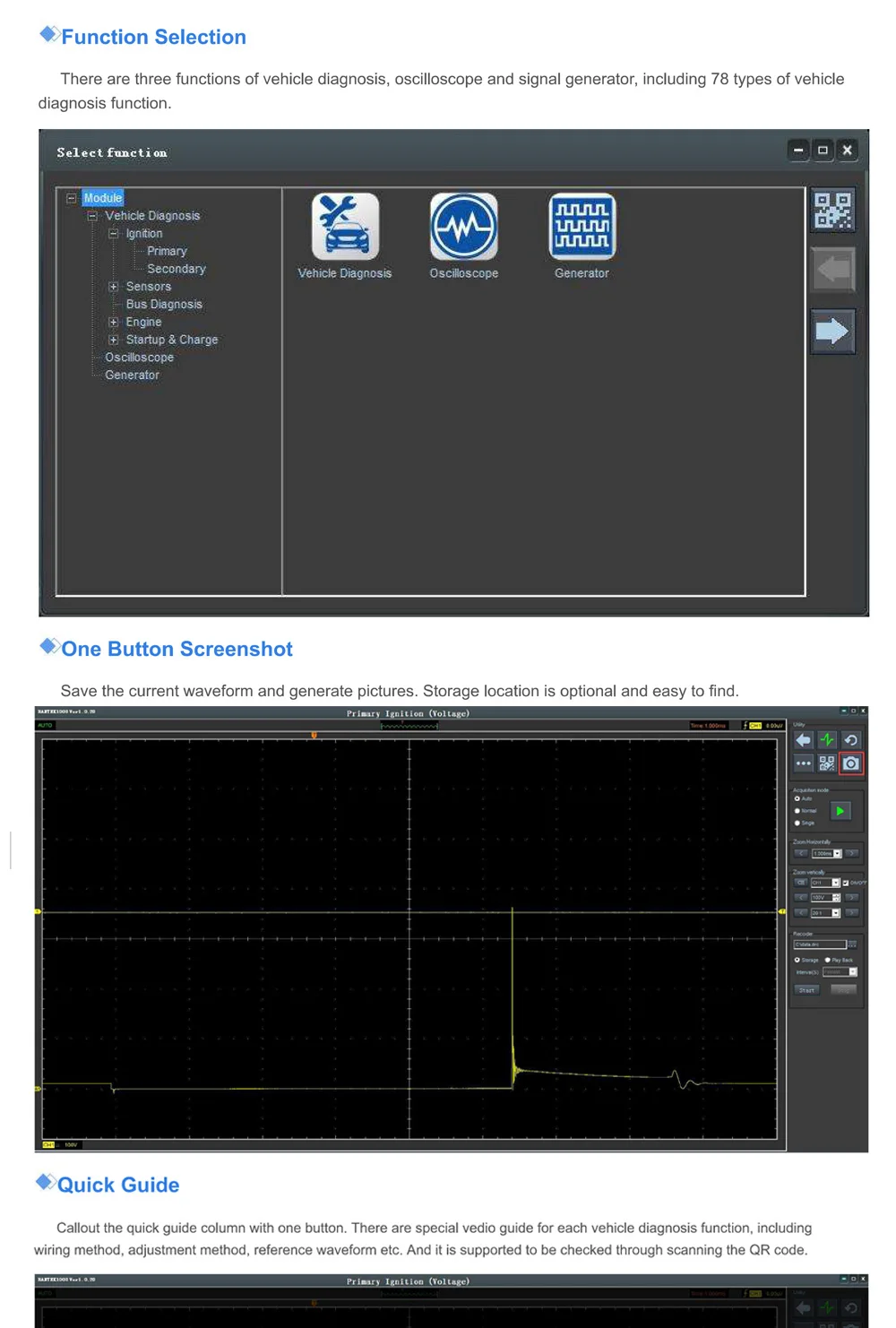This screenshot has width=896, height=1328.
Task: Open the Vehicle Diagnosis function icon
Action: pos(345,227)
